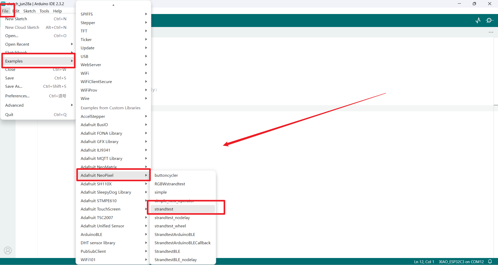Expand the Adafruit ILI9341 submenu
This screenshot has width=498, height=265.
(x=113, y=150)
